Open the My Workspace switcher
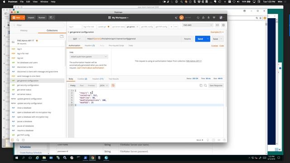 pyautogui.click(x=118, y=18)
